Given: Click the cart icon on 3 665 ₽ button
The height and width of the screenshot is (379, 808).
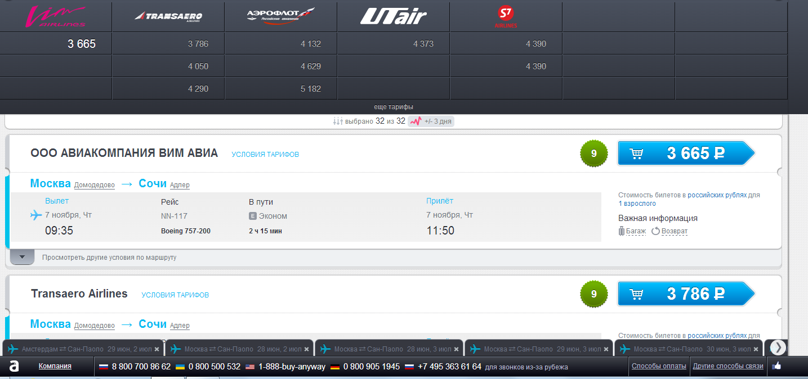Looking at the screenshot, I should [x=637, y=154].
